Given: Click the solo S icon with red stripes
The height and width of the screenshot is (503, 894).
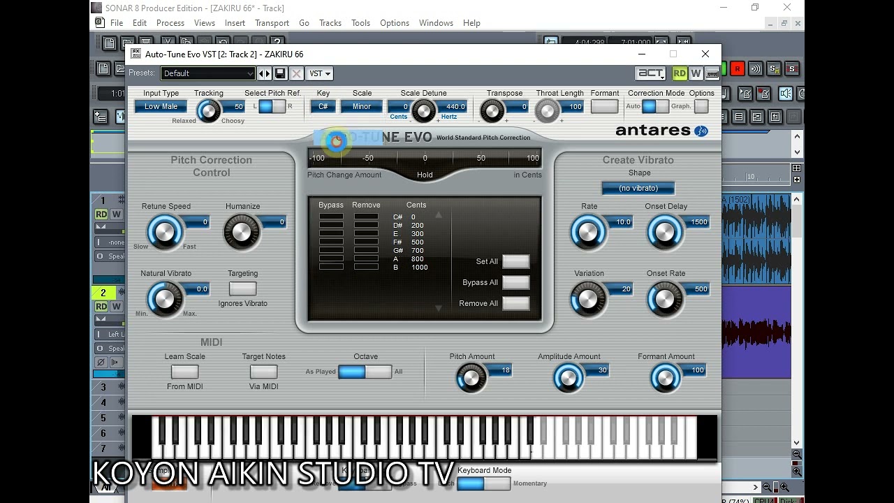Looking at the screenshot, I should coord(791,68).
